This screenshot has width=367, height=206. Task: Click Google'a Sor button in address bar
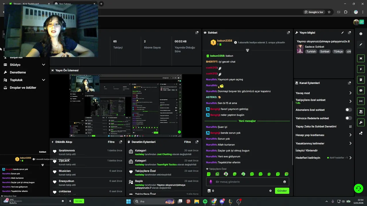click(314, 12)
